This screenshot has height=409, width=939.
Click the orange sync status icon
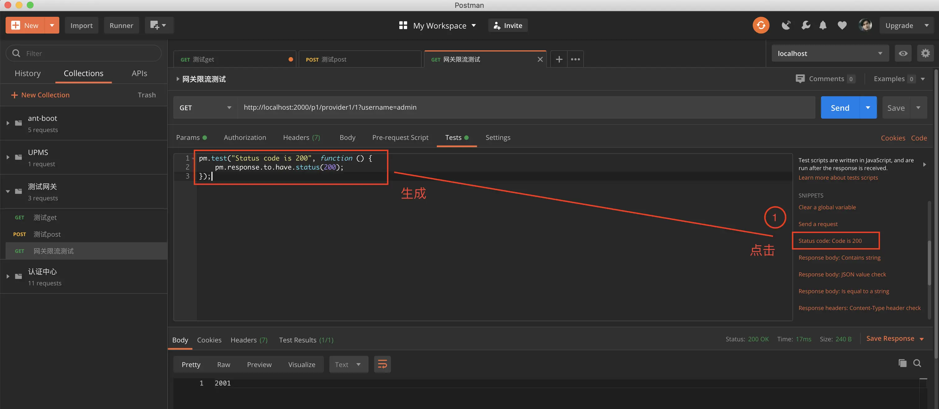(761, 25)
